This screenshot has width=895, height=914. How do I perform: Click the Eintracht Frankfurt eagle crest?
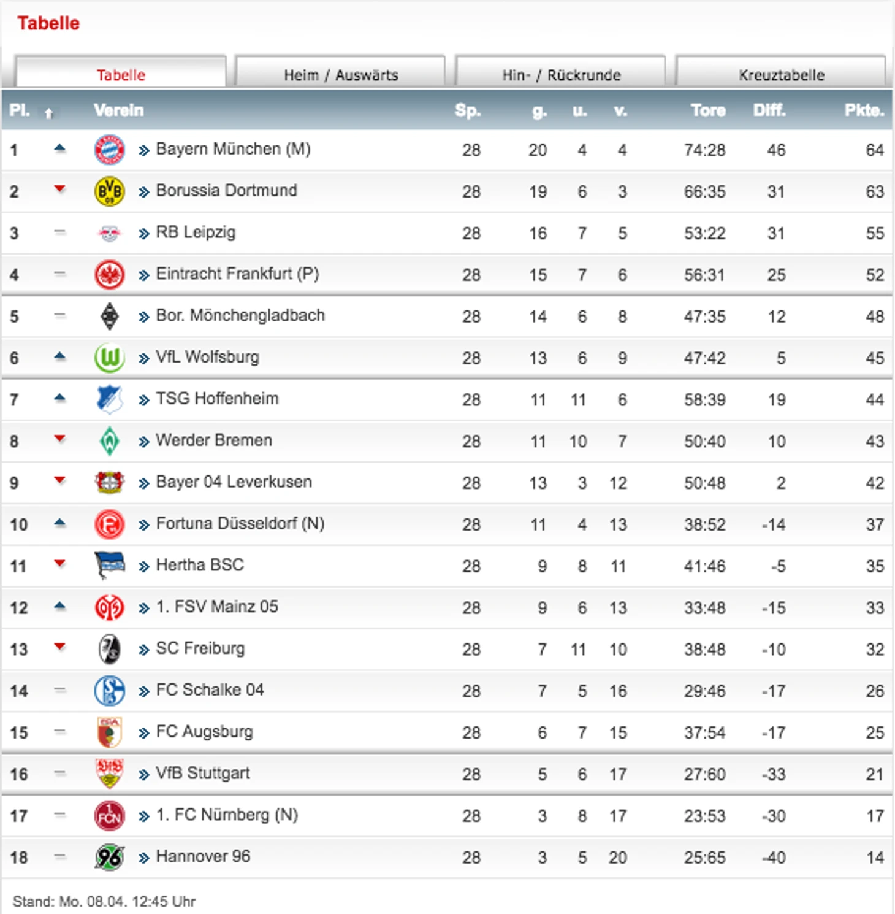(110, 274)
